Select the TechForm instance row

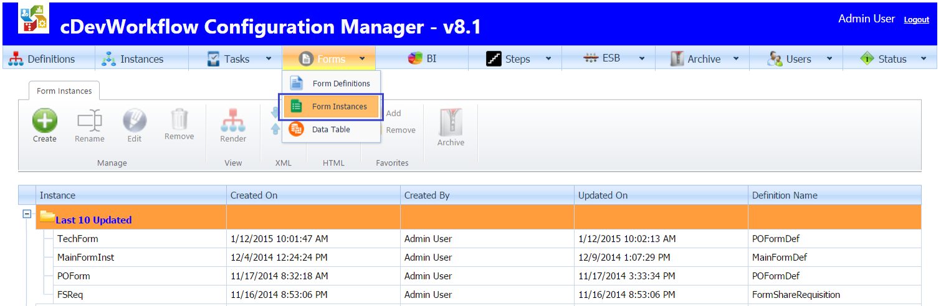[78, 239]
